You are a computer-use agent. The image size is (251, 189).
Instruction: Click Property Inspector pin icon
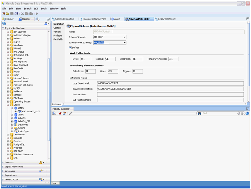[x=60, y=113]
